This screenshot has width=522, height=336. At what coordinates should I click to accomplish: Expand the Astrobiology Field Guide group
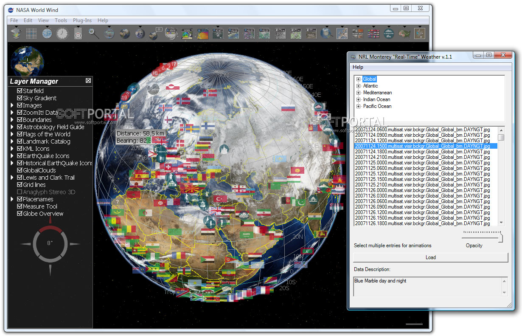click(12, 127)
